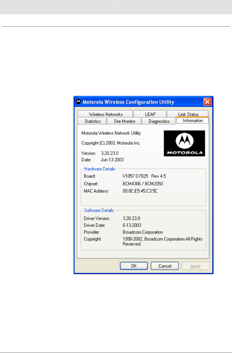The width and height of the screenshot is (232, 353).
Task: Select the Information tab
Action: coord(193,120)
